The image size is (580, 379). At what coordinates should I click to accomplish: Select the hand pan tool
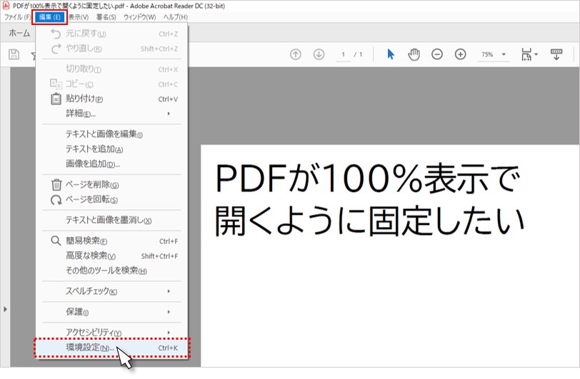click(x=414, y=54)
